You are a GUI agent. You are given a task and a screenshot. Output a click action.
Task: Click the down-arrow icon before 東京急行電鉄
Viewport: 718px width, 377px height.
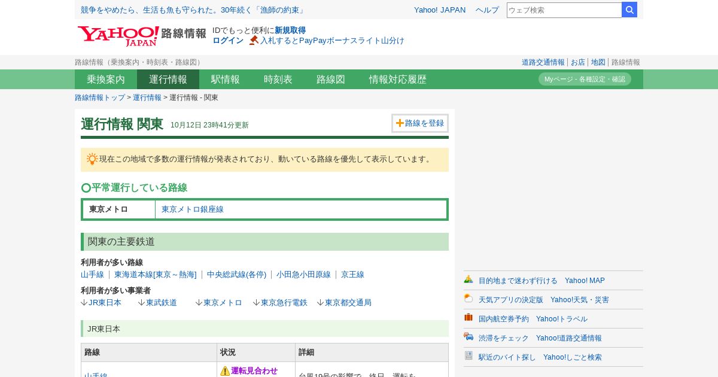[257, 303]
